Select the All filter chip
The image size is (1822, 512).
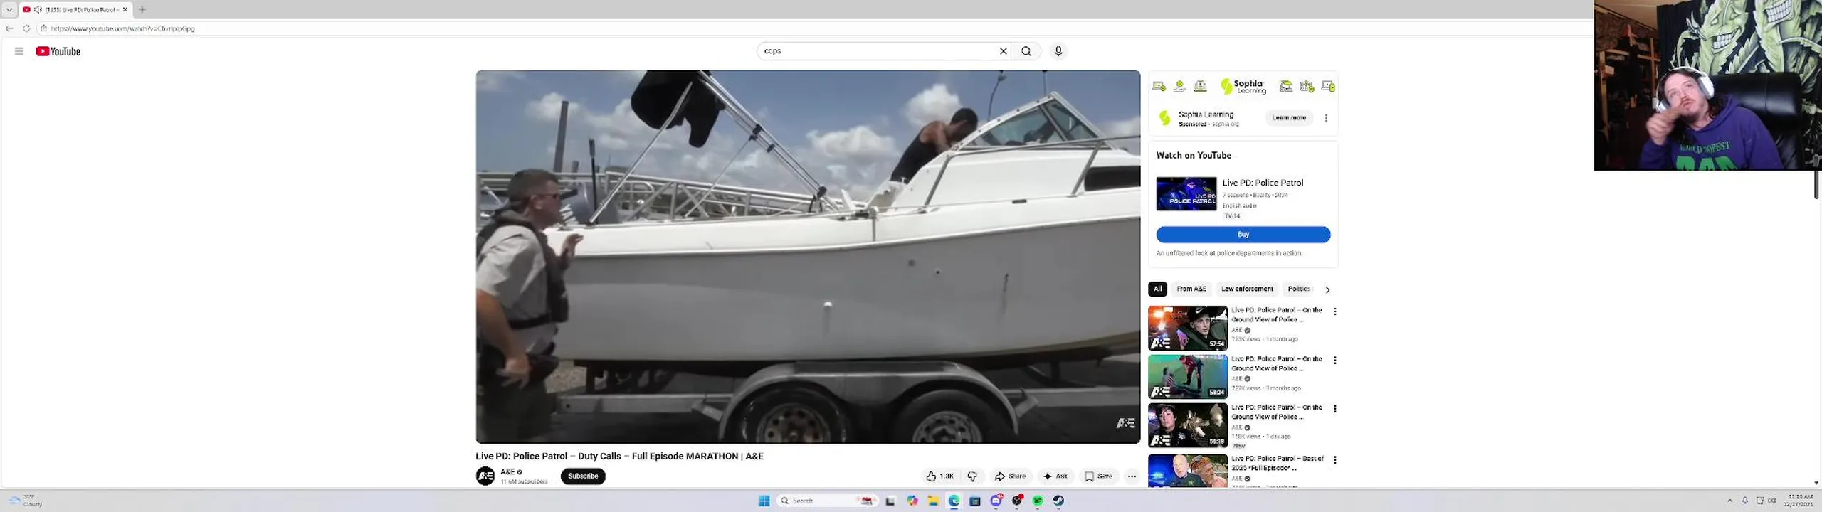click(x=1157, y=289)
